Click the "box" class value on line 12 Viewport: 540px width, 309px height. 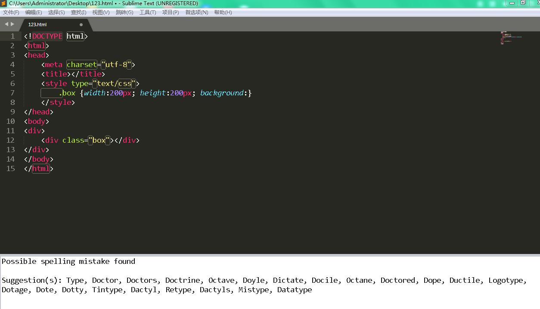tap(99, 140)
